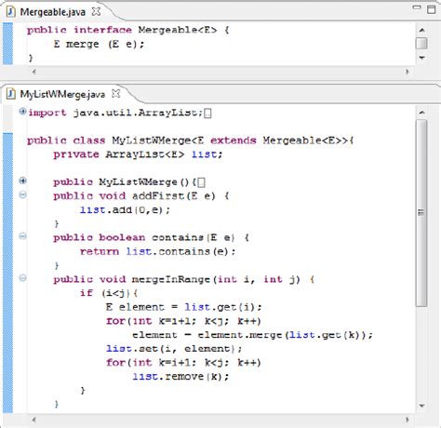Click the left arrow of Mergeable.java horizontal scrollbar

coord(33,72)
